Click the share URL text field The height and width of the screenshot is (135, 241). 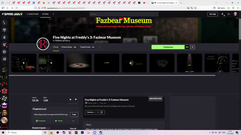click(x=51, y=114)
